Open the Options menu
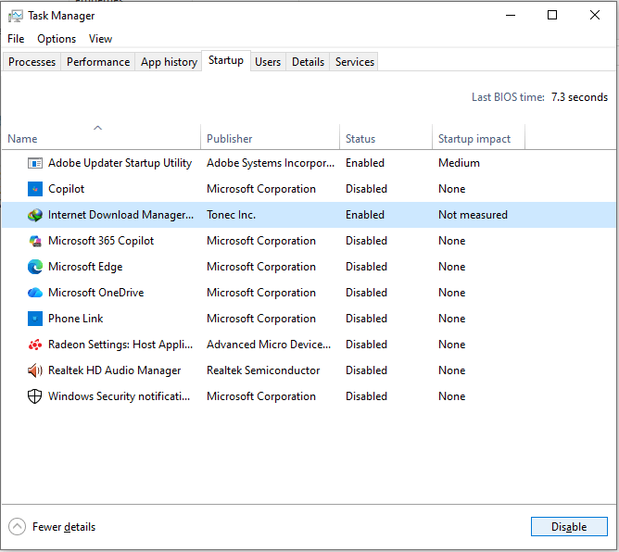This screenshot has width=619, height=552. [57, 39]
